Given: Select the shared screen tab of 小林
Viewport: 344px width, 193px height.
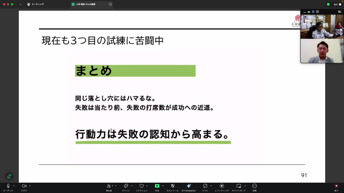Looking at the screenshot, I should tap(88, 4).
